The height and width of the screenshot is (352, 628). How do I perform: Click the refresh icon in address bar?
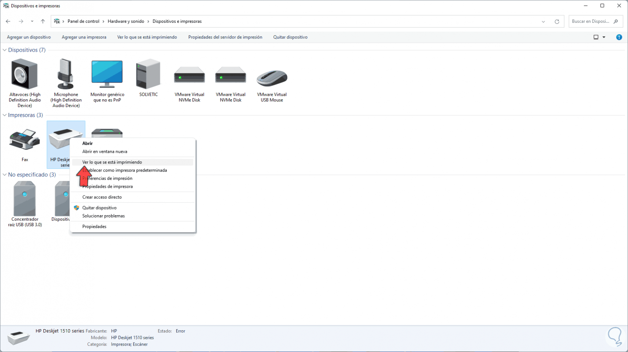click(557, 22)
